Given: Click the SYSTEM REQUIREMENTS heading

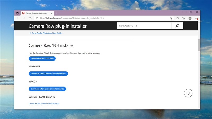Looking at the screenshot, I should (x=42, y=97).
